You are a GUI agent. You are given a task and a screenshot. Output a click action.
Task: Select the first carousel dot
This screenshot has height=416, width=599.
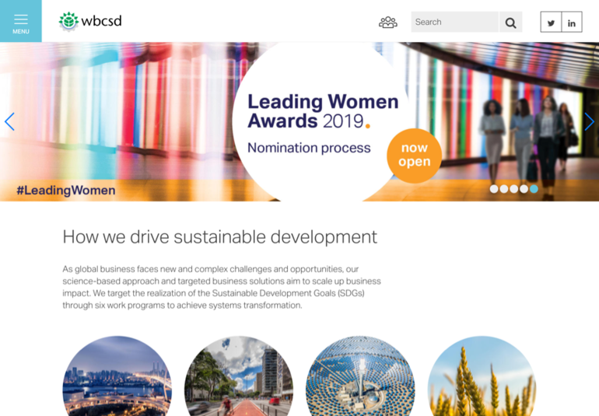[x=494, y=189]
